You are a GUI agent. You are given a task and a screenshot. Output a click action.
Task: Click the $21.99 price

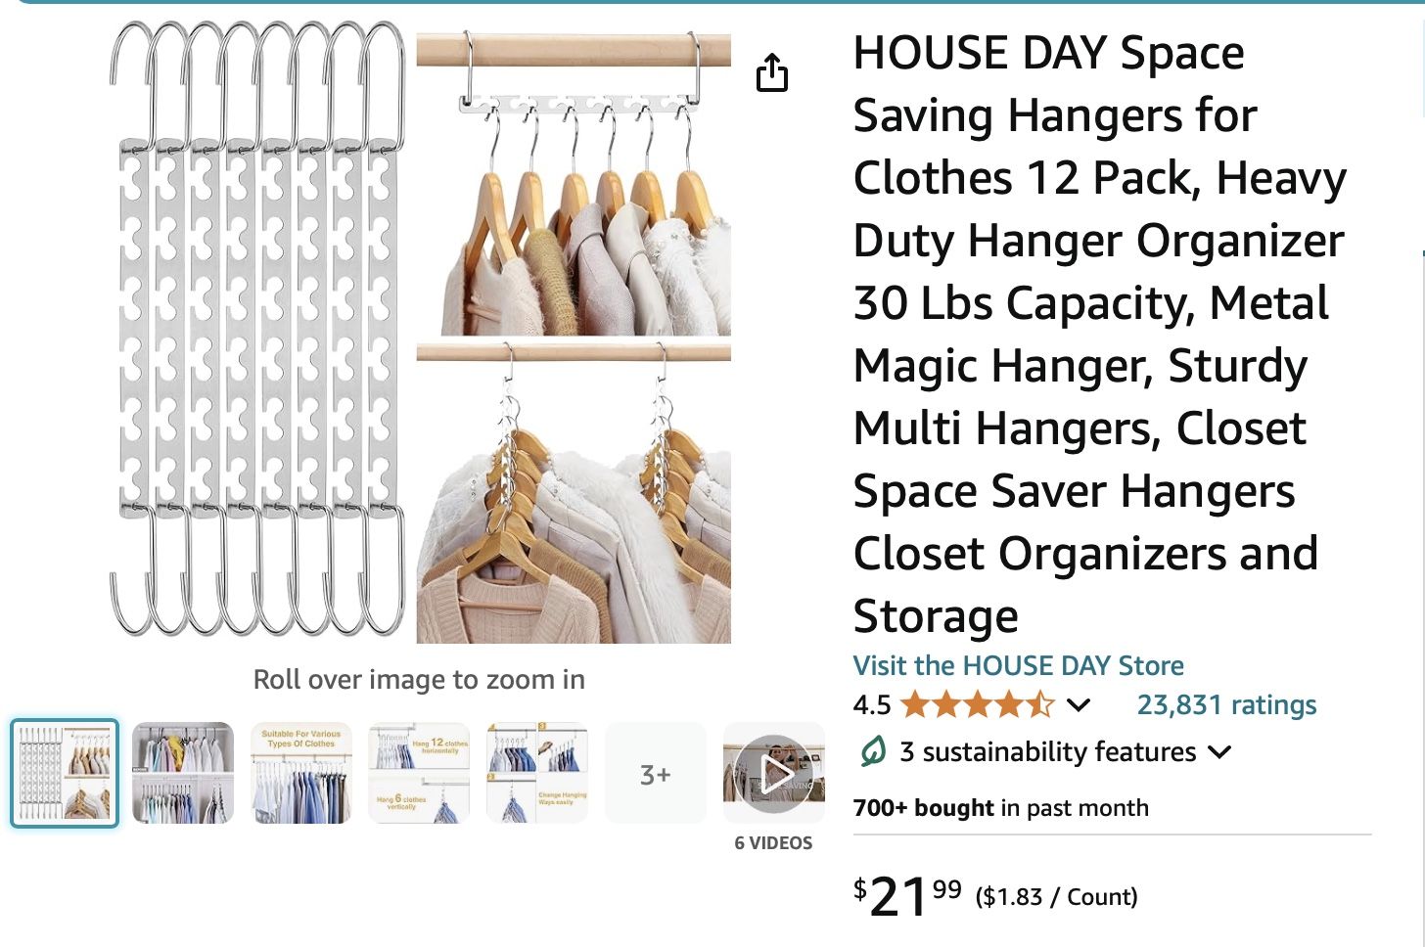click(x=907, y=895)
